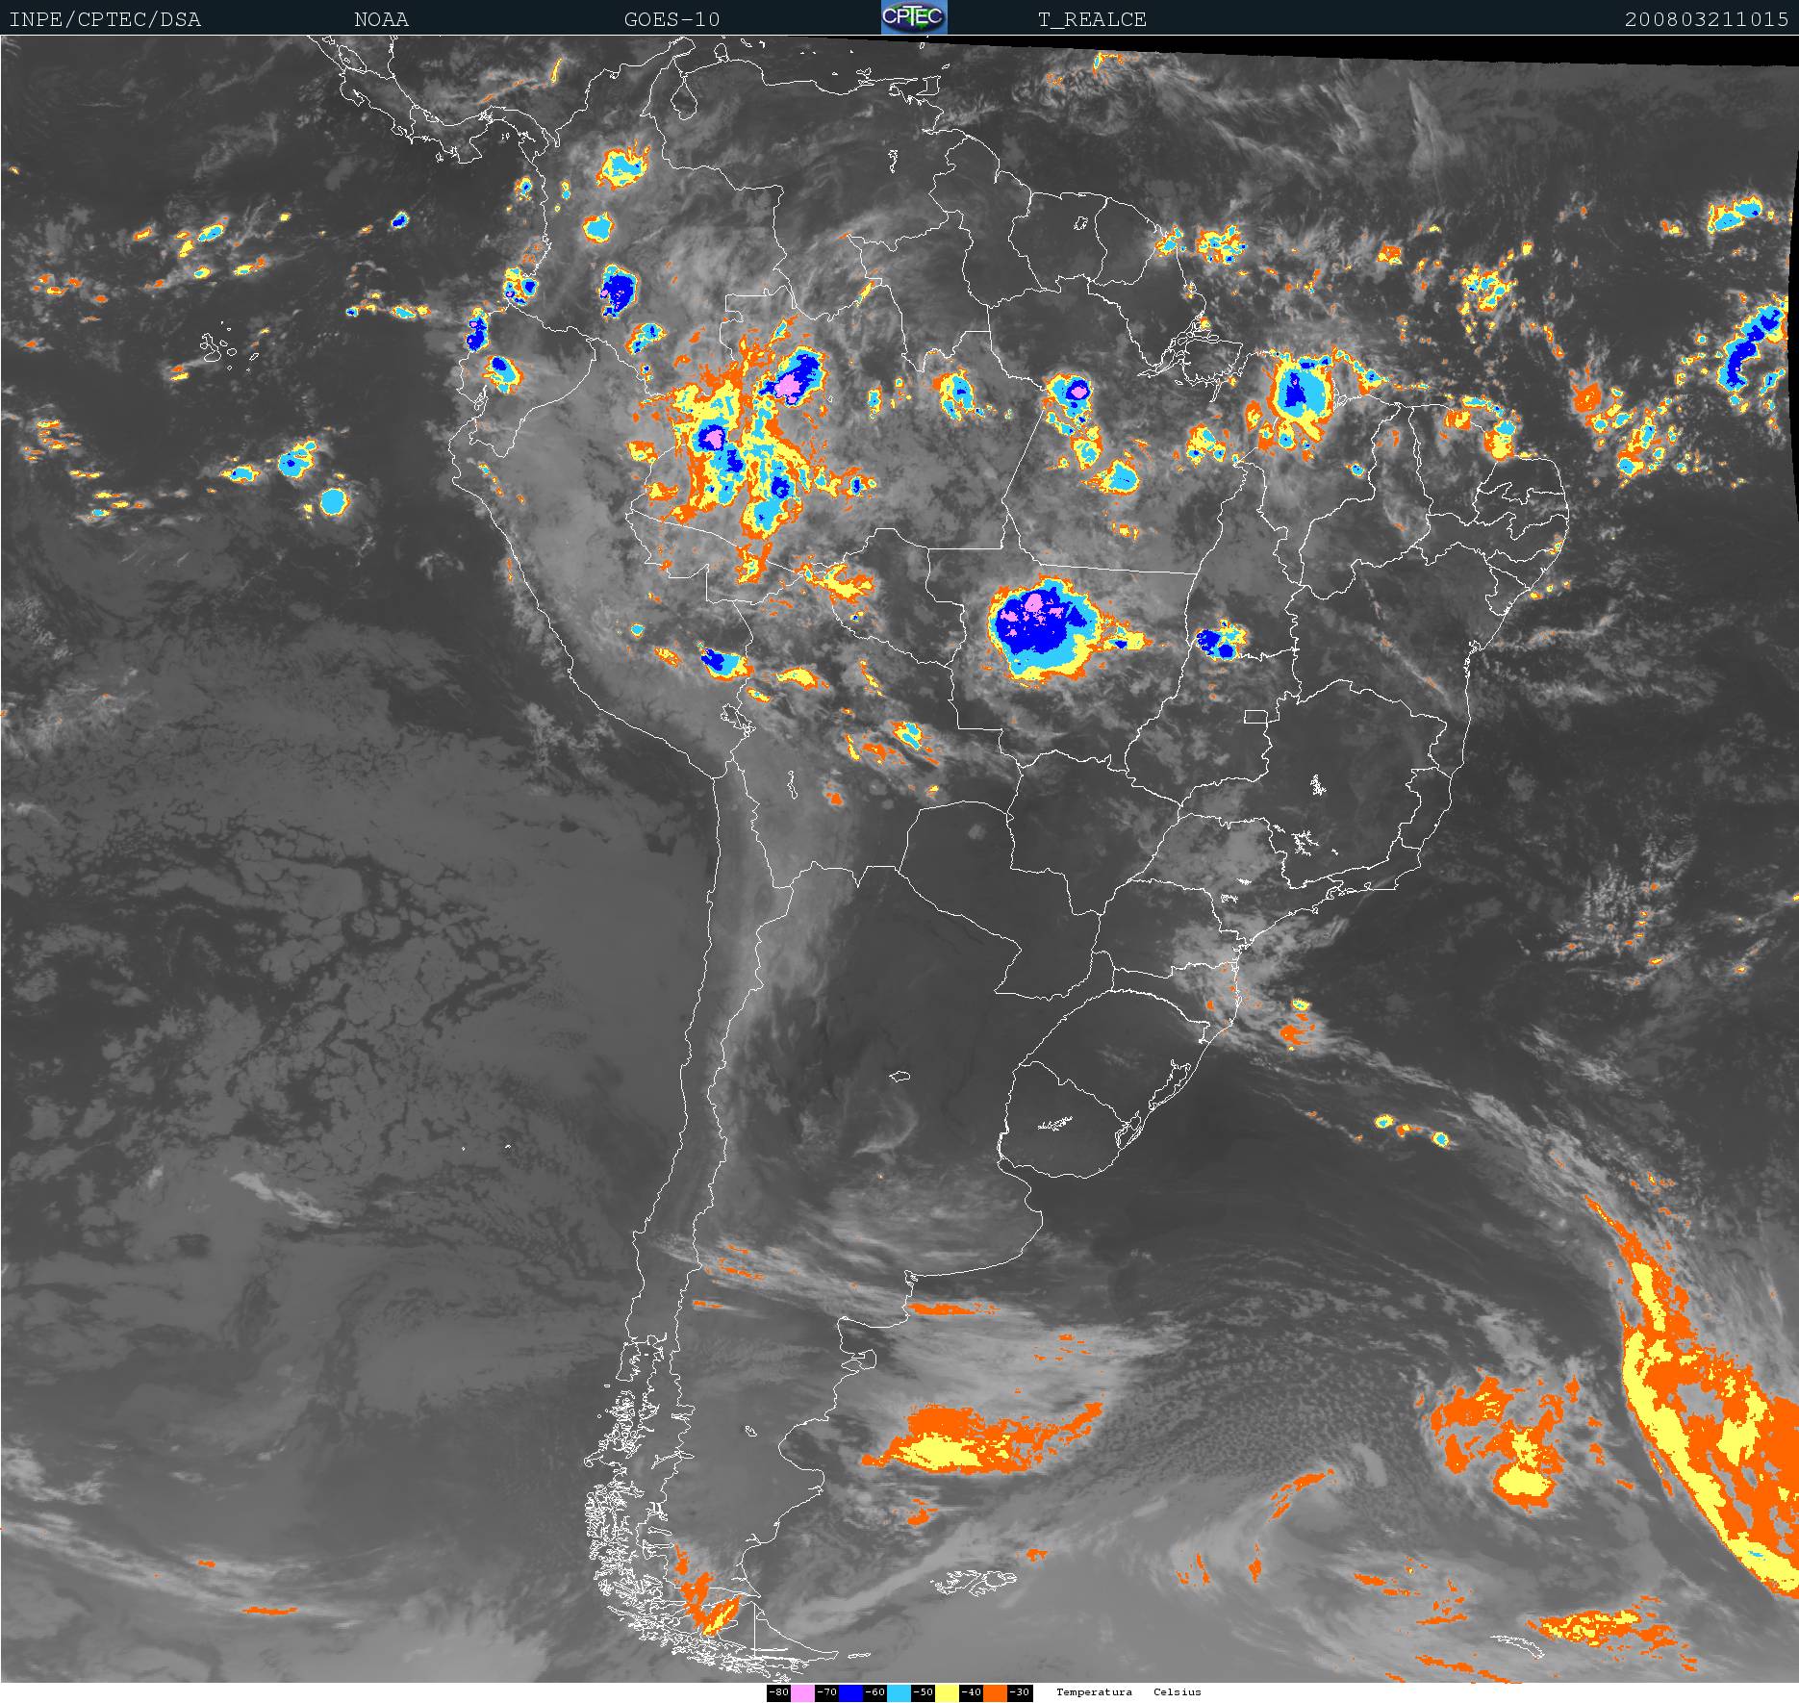Click the 200803211015 timestamp
1799x1703 pixels.
point(1707,19)
